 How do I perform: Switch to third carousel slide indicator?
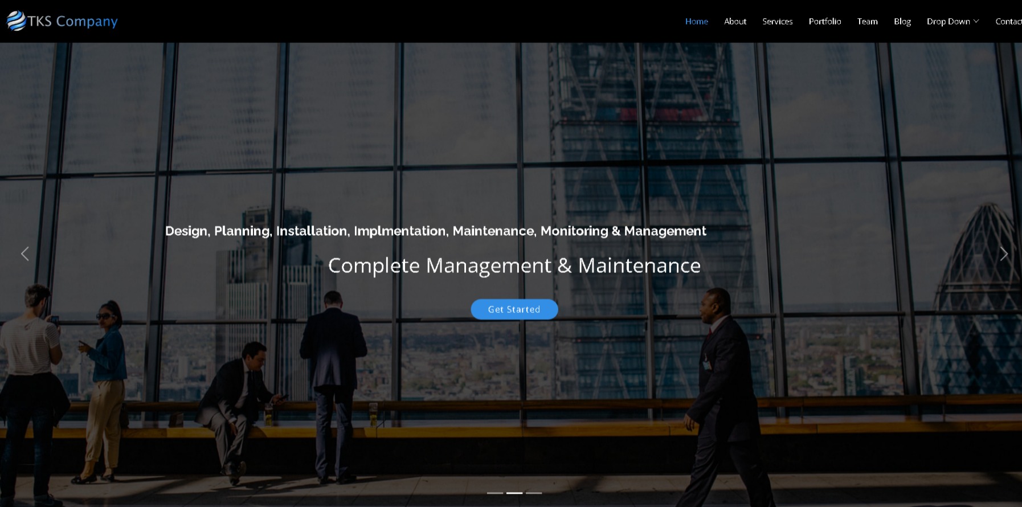coord(534,493)
